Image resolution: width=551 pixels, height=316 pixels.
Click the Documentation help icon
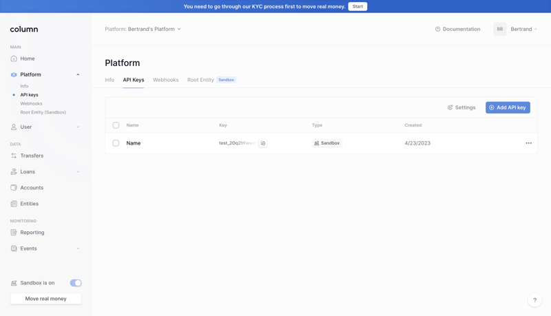coord(437,29)
